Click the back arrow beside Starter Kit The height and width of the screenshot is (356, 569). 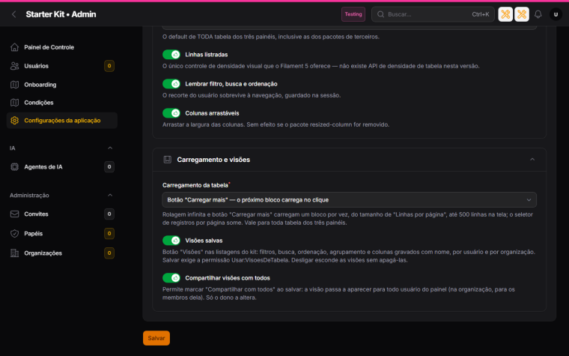point(13,14)
